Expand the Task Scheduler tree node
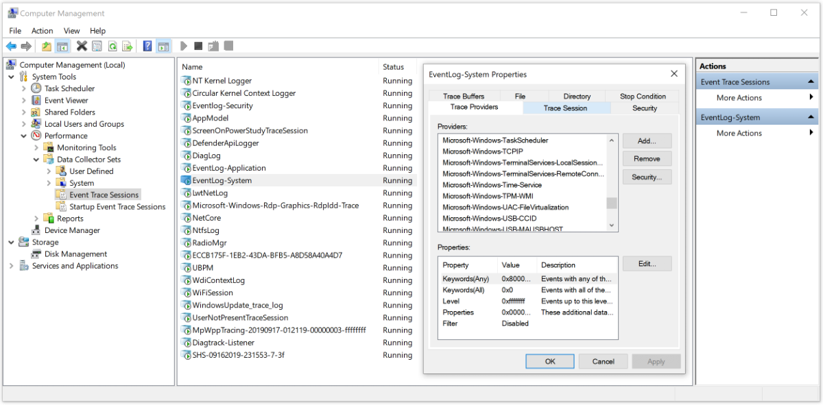The height and width of the screenshot is (405, 823). pos(24,88)
